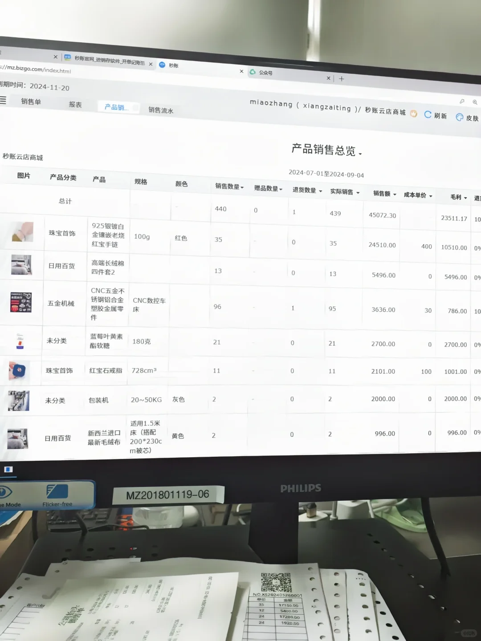Viewport: 481px width, 641px height.
Task: Close the 秒账 browser tab
Action: coord(241,71)
